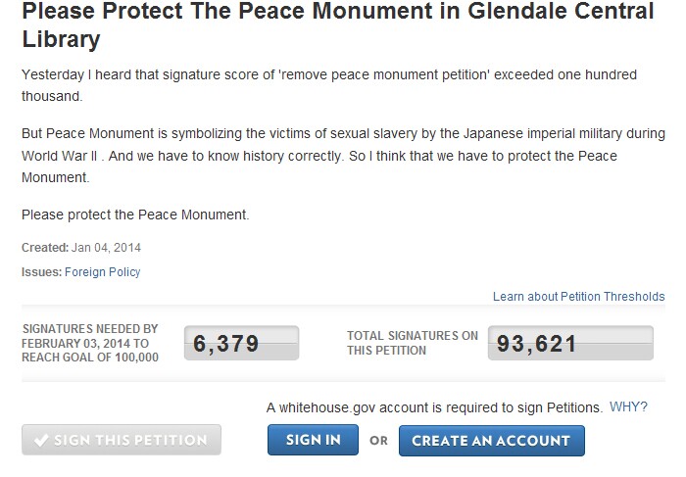This screenshot has width=686, height=477.
Task: Click the petition title heading
Action: (x=338, y=24)
